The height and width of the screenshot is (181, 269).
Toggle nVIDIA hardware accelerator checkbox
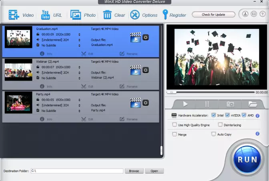[x=227, y=115]
